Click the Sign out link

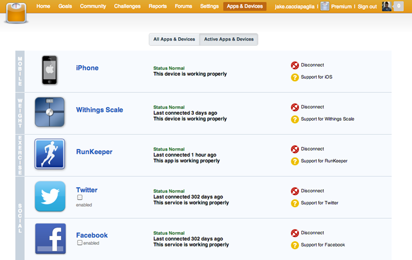[x=367, y=6]
